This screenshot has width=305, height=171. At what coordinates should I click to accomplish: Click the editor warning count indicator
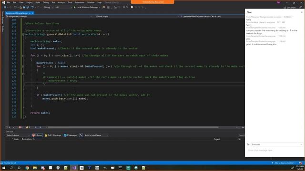coord(28,127)
